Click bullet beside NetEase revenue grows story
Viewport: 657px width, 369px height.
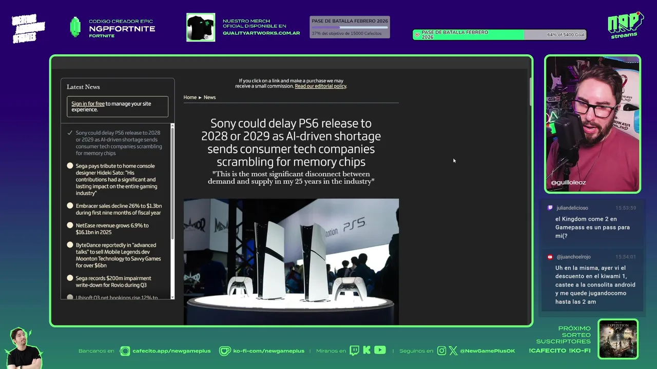coord(70,225)
